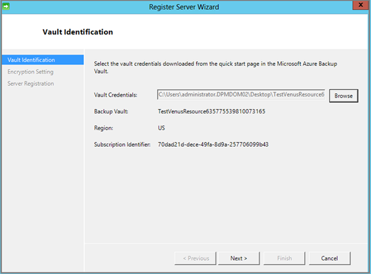The height and width of the screenshot is (274, 371).
Task: Click the Vault Credentials label
Action: tap(115, 95)
